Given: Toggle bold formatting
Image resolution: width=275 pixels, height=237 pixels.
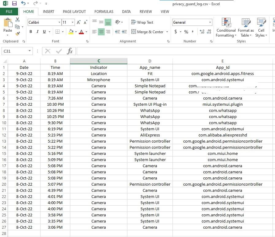Looking at the screenshot, I should [31, 32].
